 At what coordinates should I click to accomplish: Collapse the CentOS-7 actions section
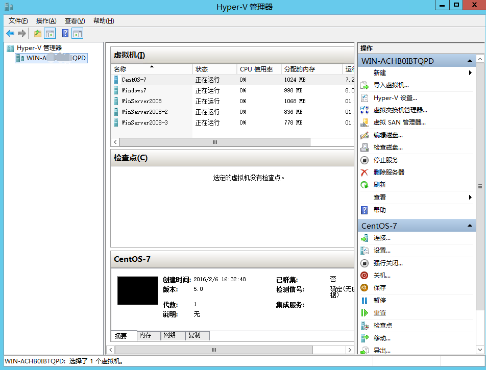point(470,226)
